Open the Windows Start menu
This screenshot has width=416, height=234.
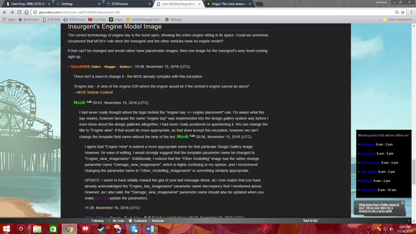(x=6, y=229)
